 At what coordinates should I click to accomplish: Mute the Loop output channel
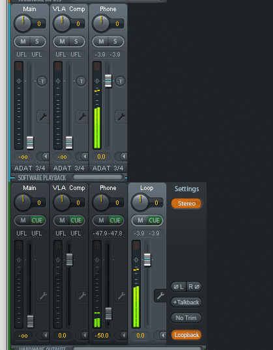coord(140,221)
